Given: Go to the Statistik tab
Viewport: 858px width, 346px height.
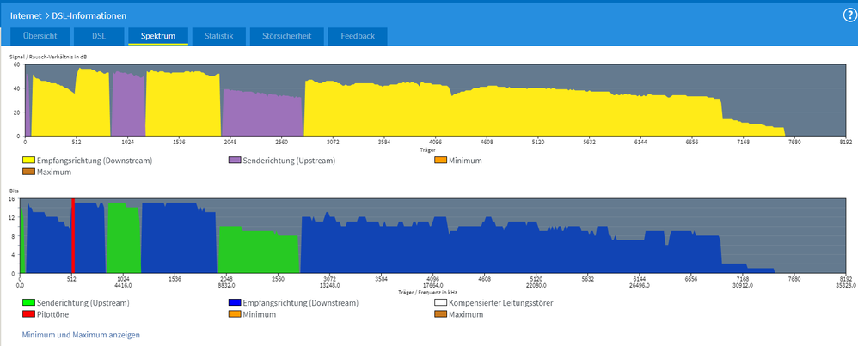Looking at the screenshot, I should (x=219, y=37).
